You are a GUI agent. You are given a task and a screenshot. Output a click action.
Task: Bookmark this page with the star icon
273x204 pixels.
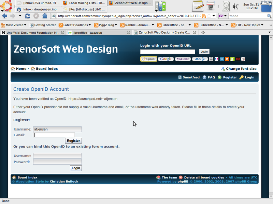point(209,16)
